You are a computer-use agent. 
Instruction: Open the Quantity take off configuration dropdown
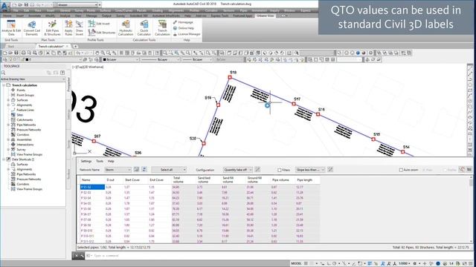coord(238,170)
